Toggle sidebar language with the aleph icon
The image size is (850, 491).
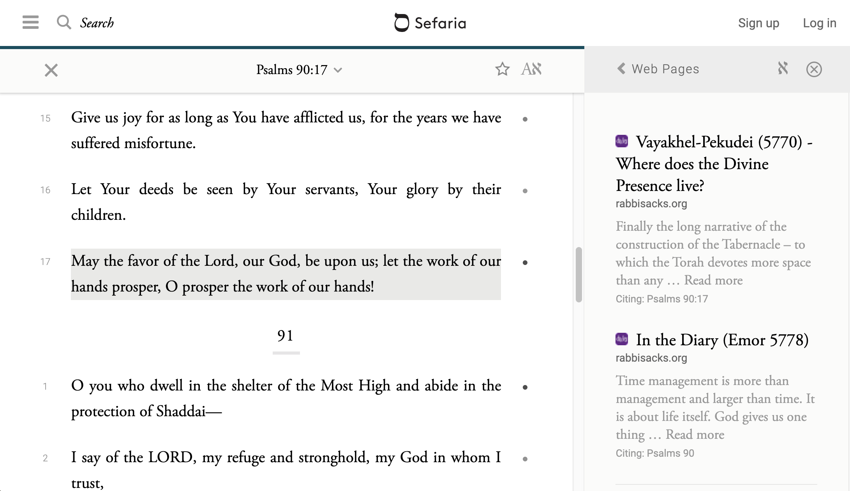pyautogui.click(x=783, y=69)
